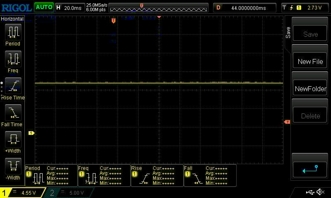Image resolution: width=331 pixels, height=198 pixels.
Task: Select the -Width measurement icon
Action: 13,166
